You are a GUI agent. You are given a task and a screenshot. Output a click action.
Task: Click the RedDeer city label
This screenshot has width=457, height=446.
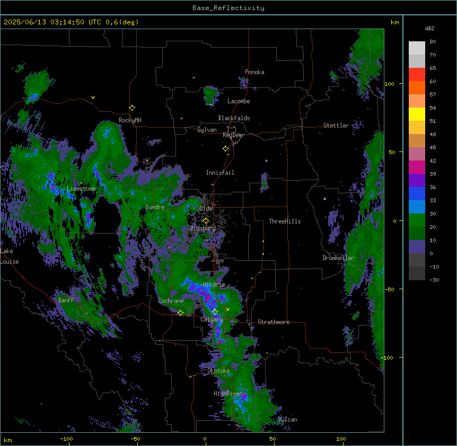point(233,135)
